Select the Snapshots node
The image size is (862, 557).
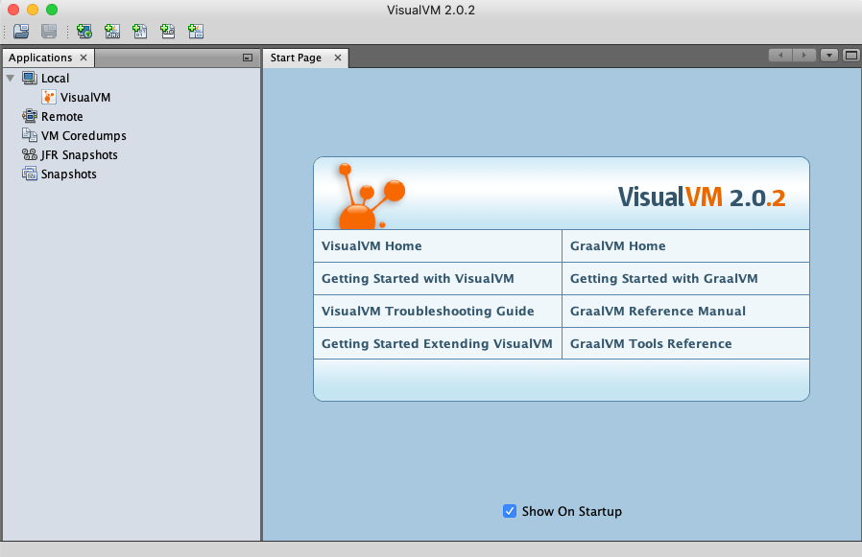[x=69, y=174]
